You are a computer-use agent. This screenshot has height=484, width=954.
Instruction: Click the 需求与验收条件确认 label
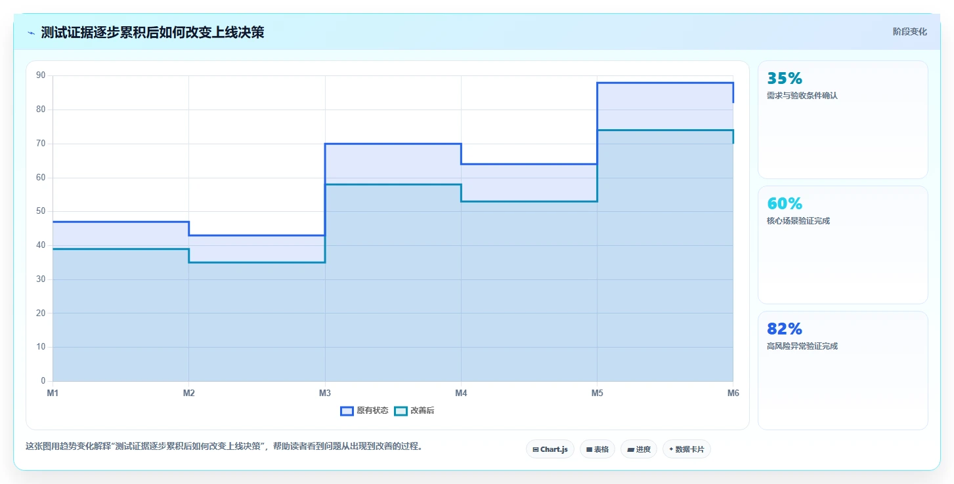[x=802, y=96]
